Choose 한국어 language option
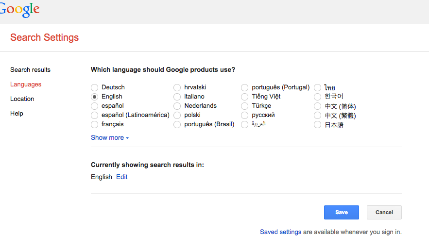 pos(318,97)
